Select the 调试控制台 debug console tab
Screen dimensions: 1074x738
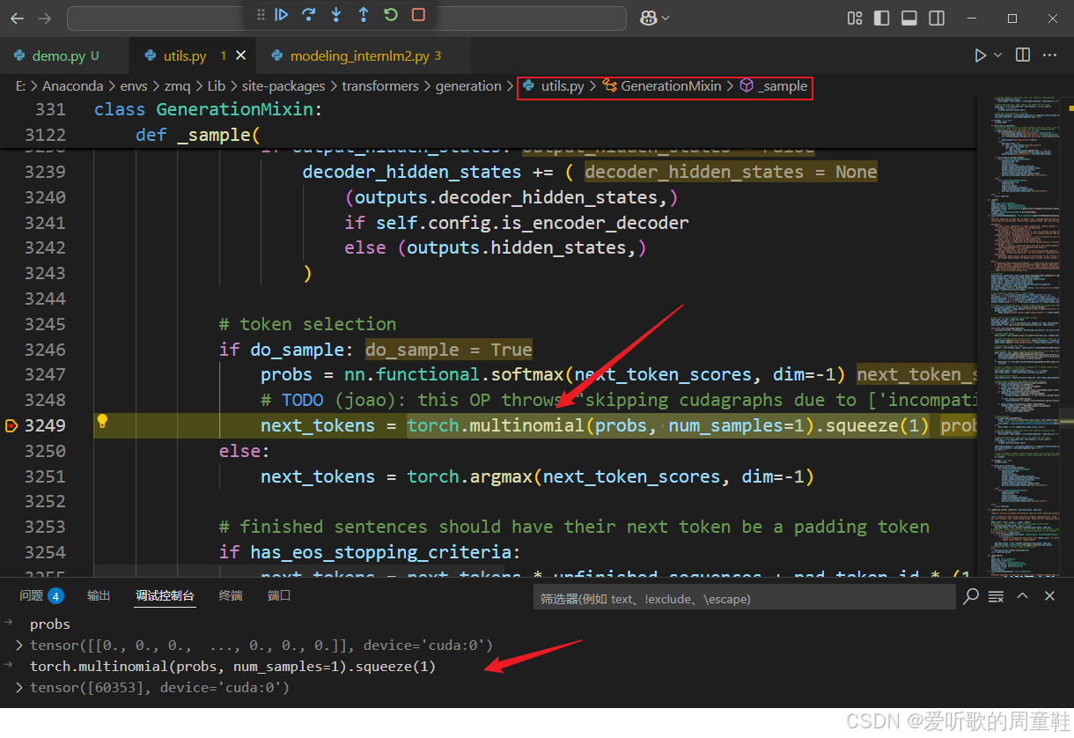pos(165,596)
